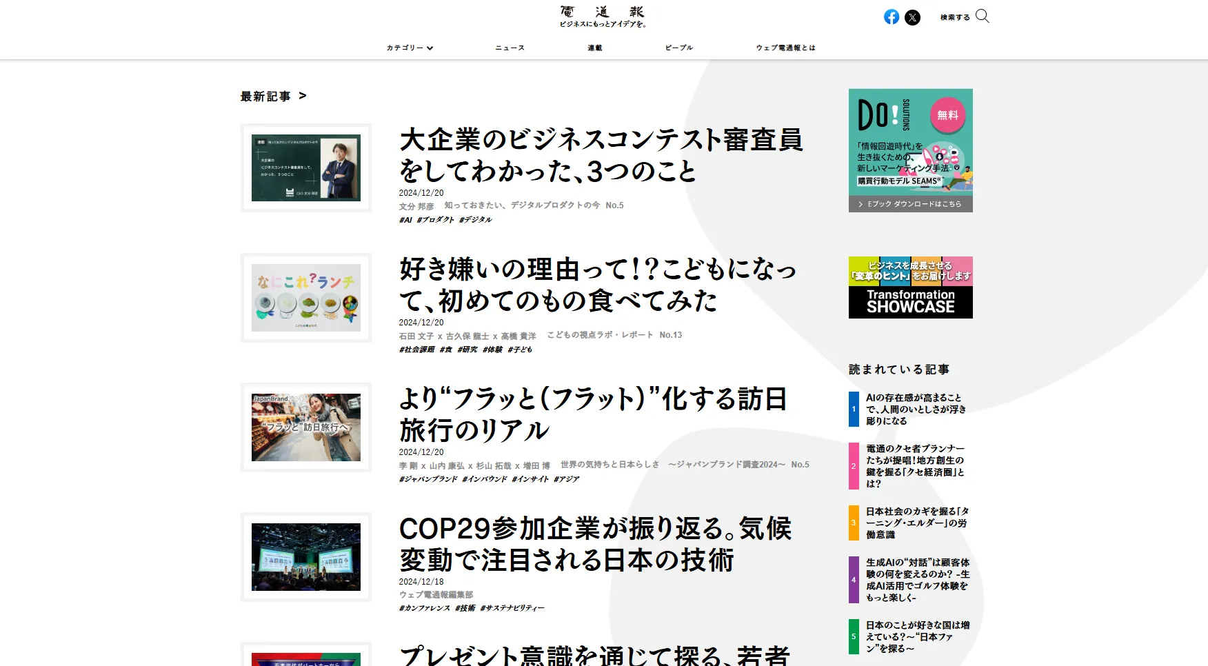Open the arrow beside 最新記事
The width and height of the screenshot is (1208, 666).
pos(303,96)
